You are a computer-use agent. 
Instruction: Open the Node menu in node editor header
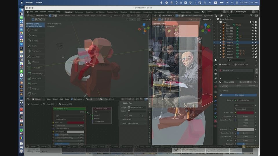pyautogui.click(x=67, y=99)
